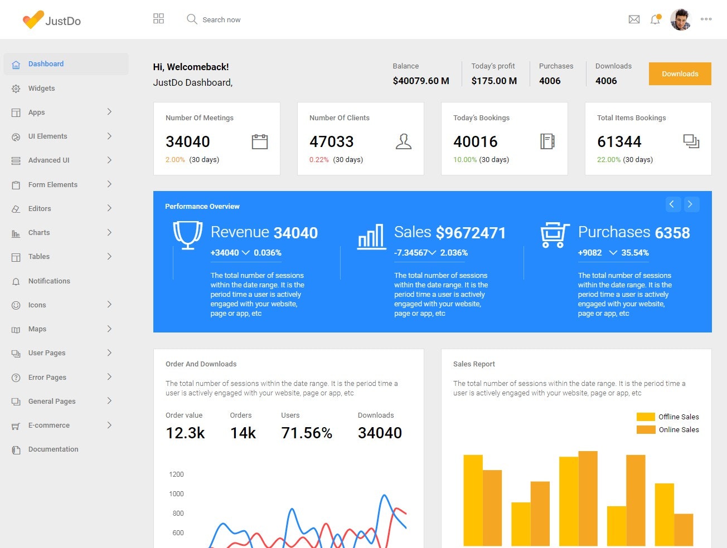Image resolution: width=727 pixels, height=548 pixels.
Task: Open the three-dot more options menu
Action: click(706, 19)
